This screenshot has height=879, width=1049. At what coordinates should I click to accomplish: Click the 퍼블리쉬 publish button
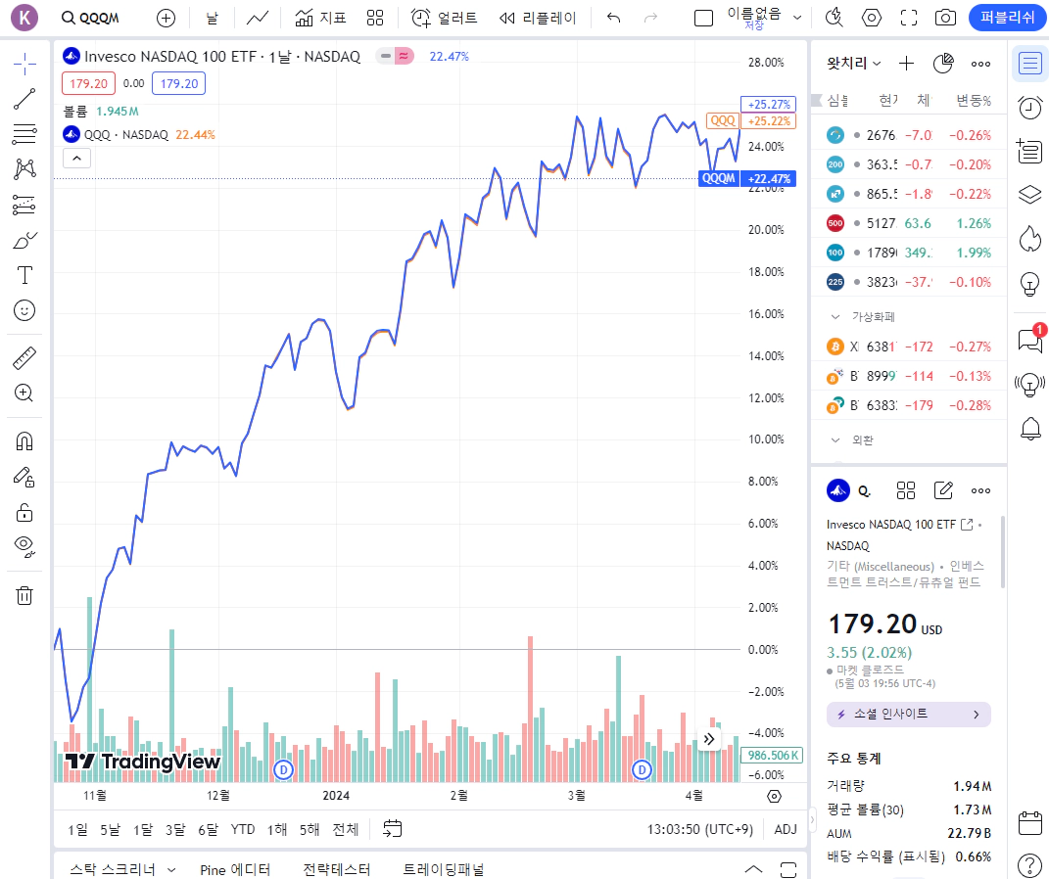tap(1007, 18)
